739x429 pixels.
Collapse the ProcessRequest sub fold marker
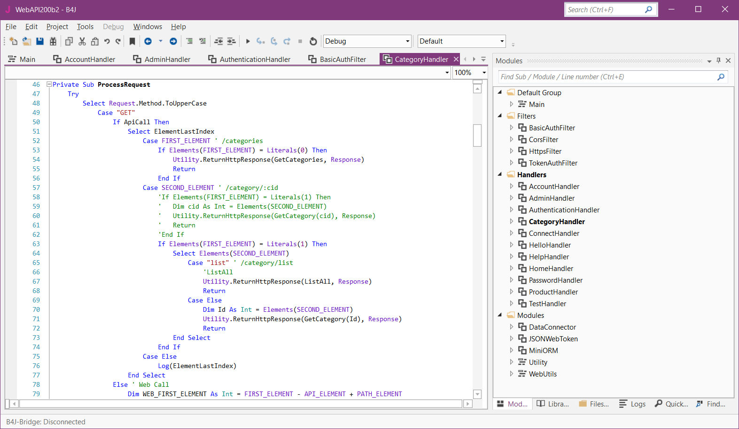pos(49,84)
